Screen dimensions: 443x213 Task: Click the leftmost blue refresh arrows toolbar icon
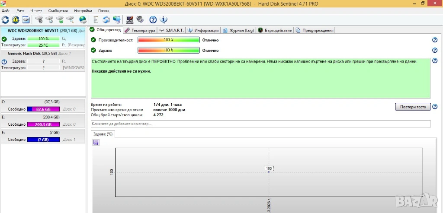pos(5,19)
